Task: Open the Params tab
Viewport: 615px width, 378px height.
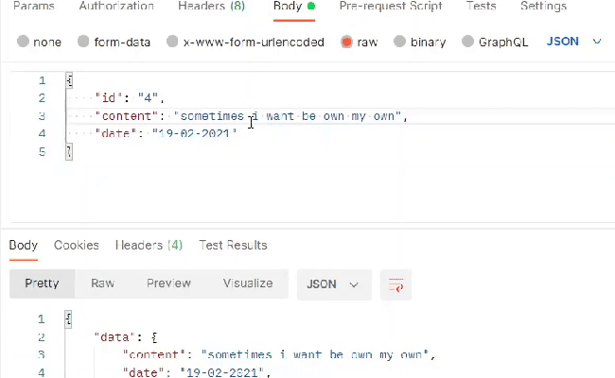Action: click(34, 7)
